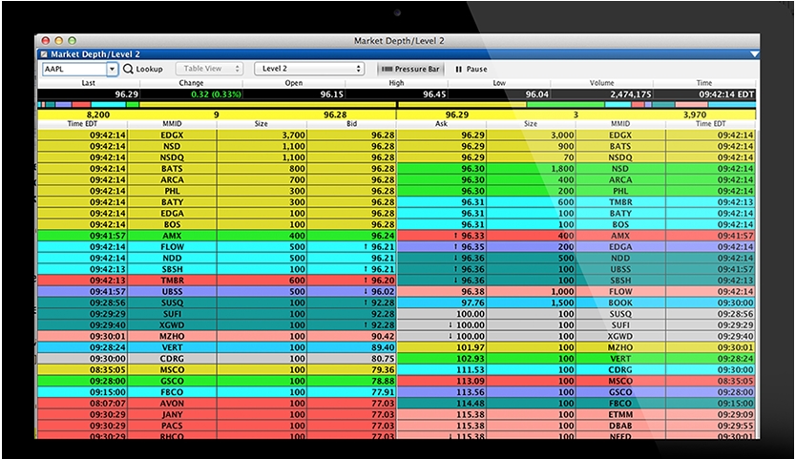Click the Low column header
Screen dimensions: 796x459
point(499,83)
